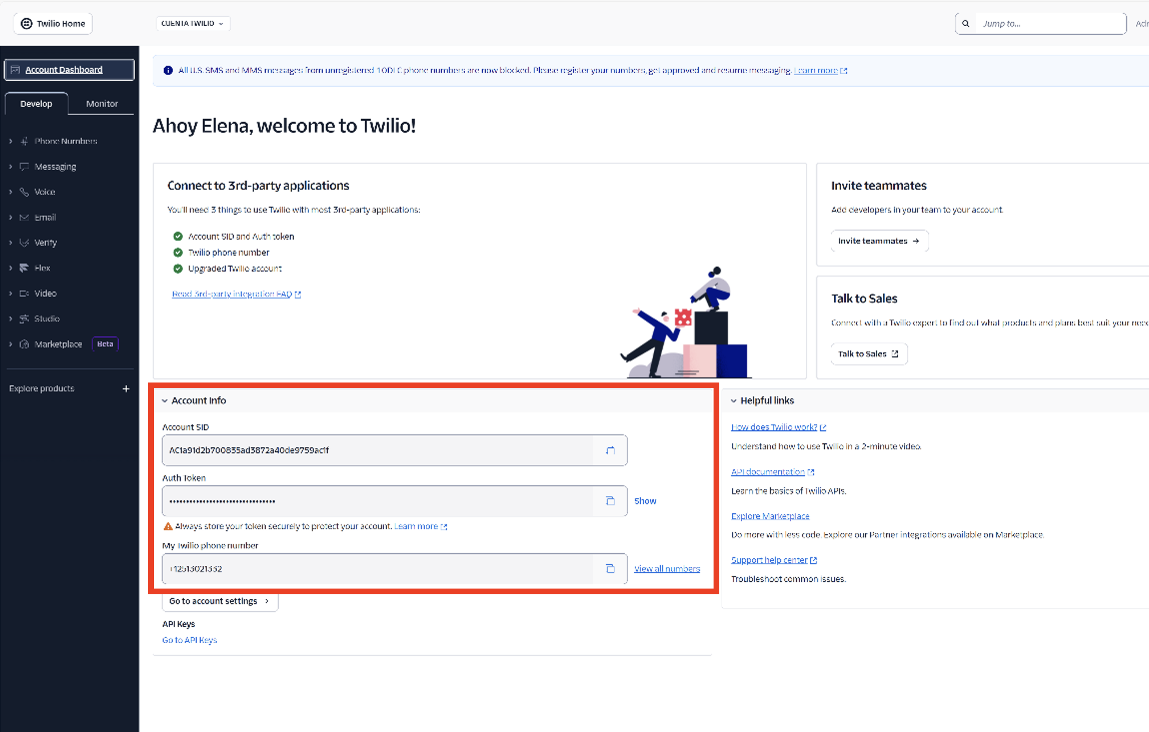This screenshot has width=1149, height=732.
Task: Click the Invite teammates button
Action: coord(878,241)
